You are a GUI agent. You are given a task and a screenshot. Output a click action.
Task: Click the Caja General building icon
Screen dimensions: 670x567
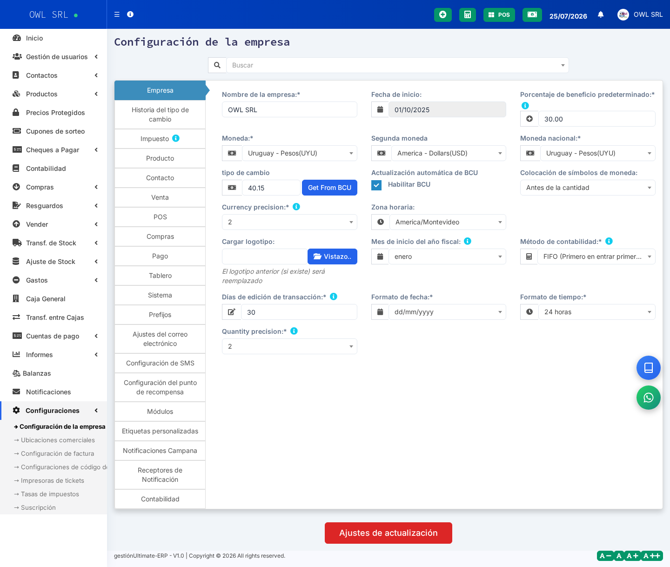click(16, 299)
